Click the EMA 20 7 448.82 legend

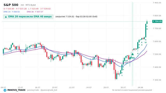click(12, 12)
